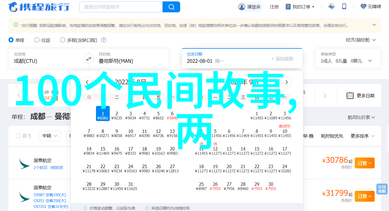
Task: Select September 25 priced ¥8987
Action: [x=201, y=186]
